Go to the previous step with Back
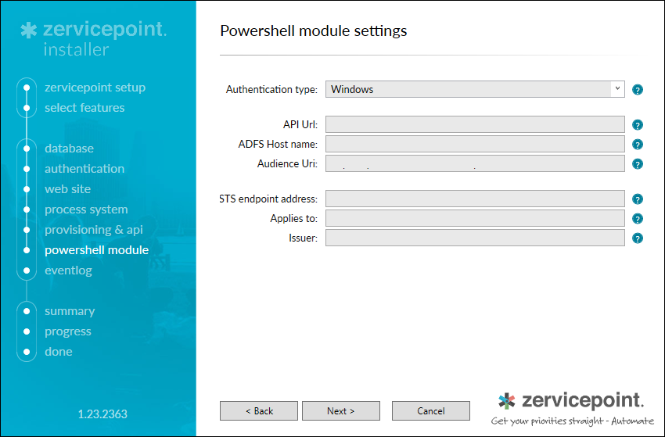665x437 pixels. pos(259,410)
